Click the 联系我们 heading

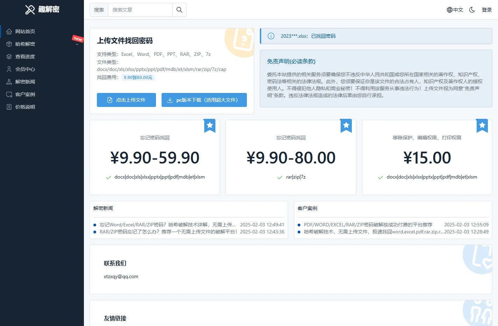point(115,263)
